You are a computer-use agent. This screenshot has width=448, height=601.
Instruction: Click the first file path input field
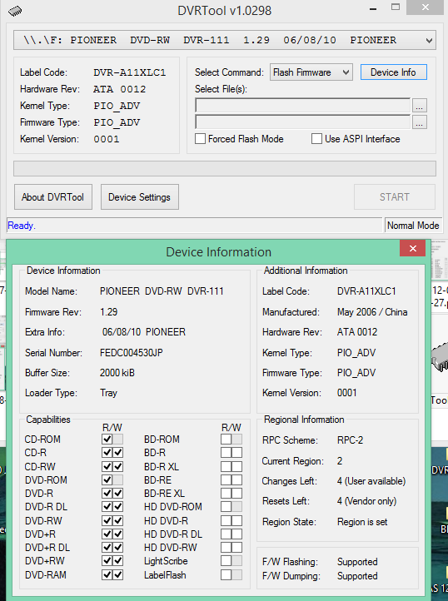[302, 106]
